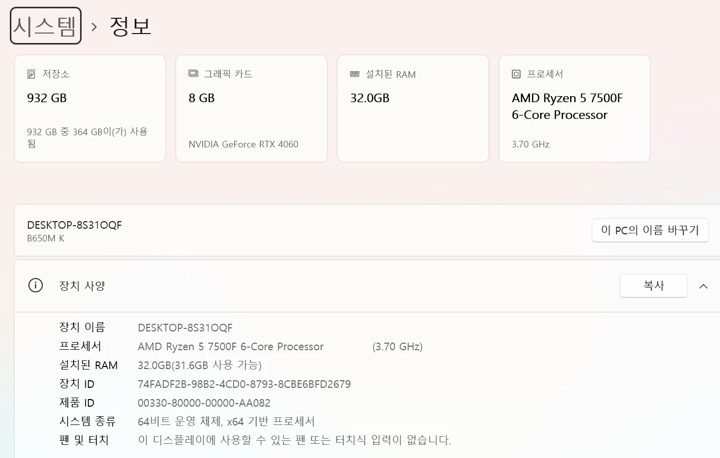Click the device specifications info icon
Image resolution: width=720 pixels, height=458 pixels.
pos(36,285)
